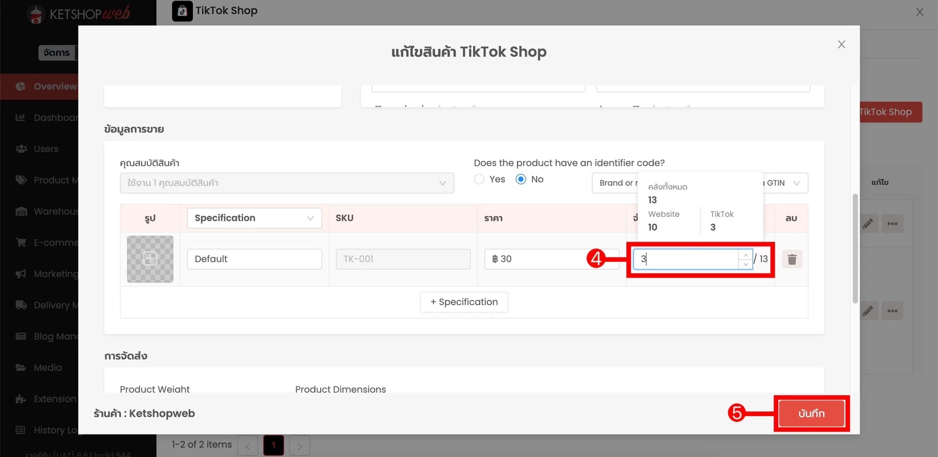Viewport: 938px width, 457px height.
Task: Click the TikTok Shop logo icon
Action: [182, 11]
